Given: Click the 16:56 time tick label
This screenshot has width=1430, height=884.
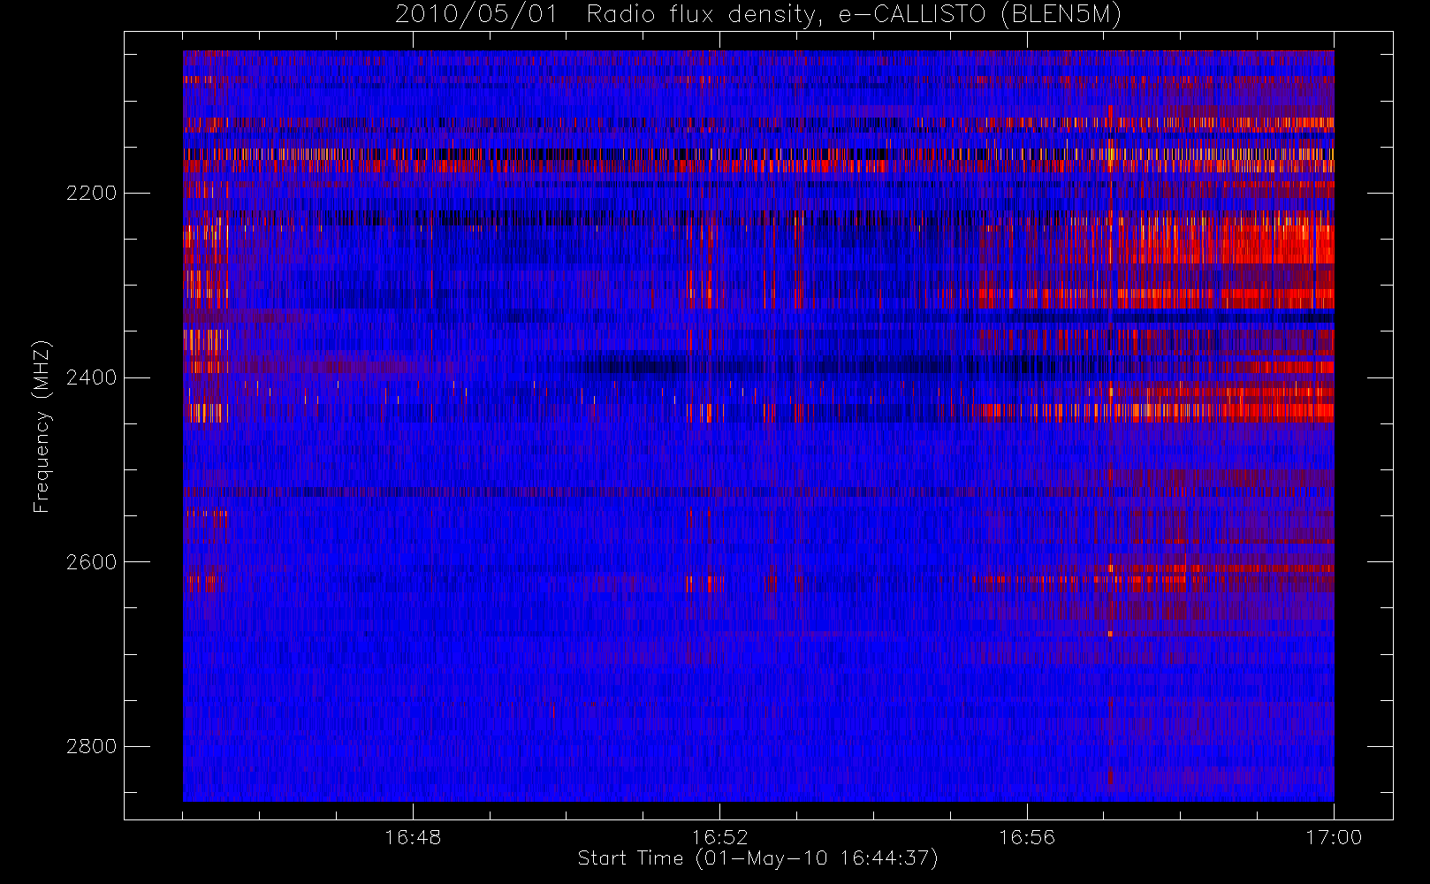Looking at the screenshot, I should [1027, 837].
